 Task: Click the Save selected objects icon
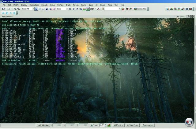[x=127, y=9]
